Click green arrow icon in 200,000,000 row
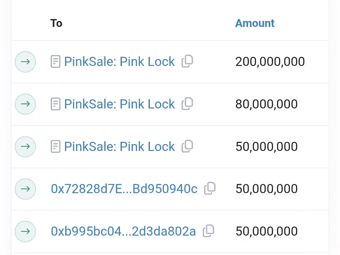The height and width of the screenshot is (255, 340). pyautogui.click(x=25, y=62)
